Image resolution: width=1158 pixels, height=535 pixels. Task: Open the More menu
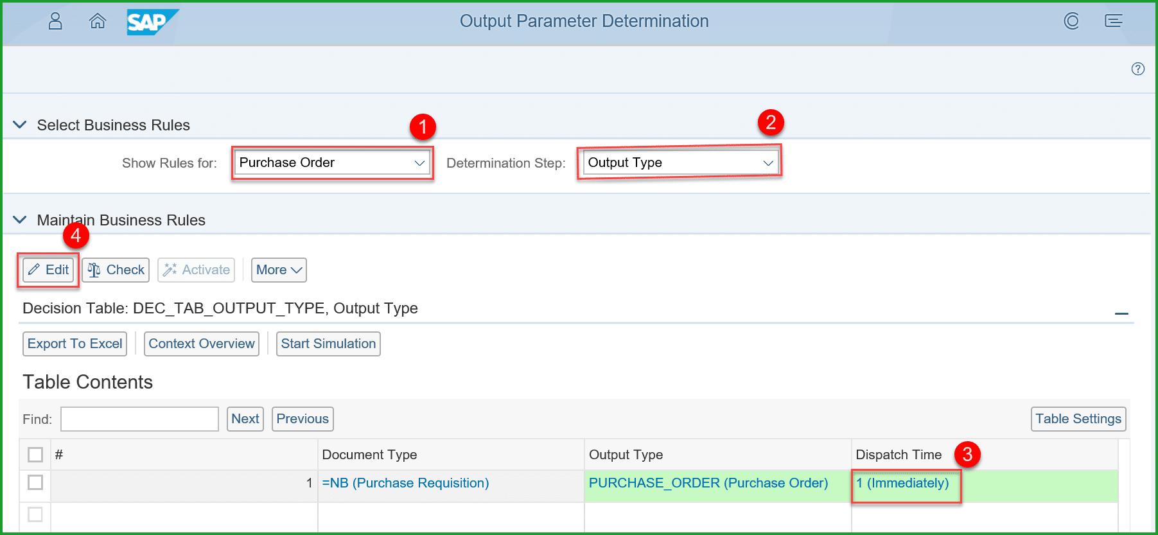(x=279, y=270)
